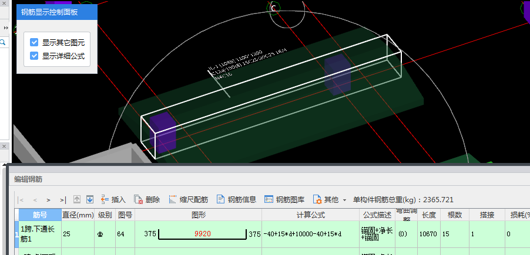Screen dimensions: 530x255
Task: Expand left panel double-arrow chevron
Action: coord(6,28)
